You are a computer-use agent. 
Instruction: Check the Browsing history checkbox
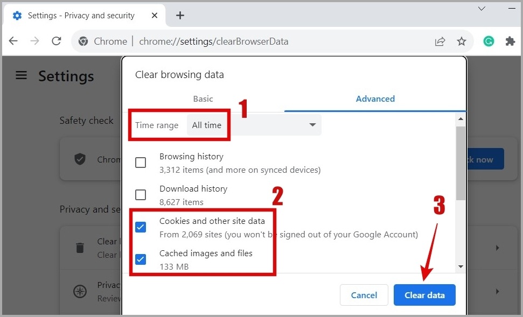click(x=141, y=163)
